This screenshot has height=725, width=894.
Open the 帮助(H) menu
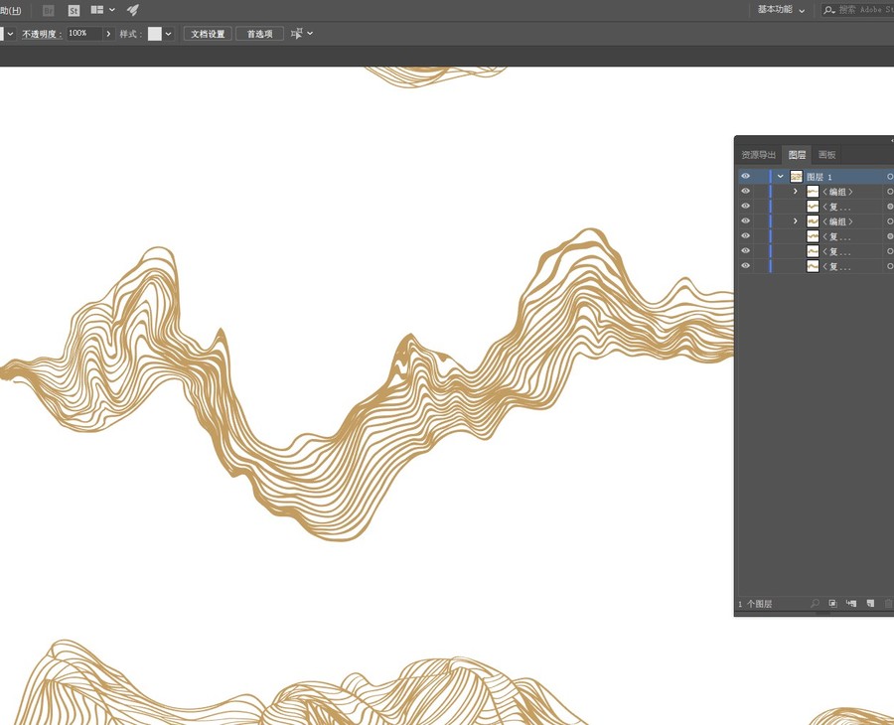(11, 10)
